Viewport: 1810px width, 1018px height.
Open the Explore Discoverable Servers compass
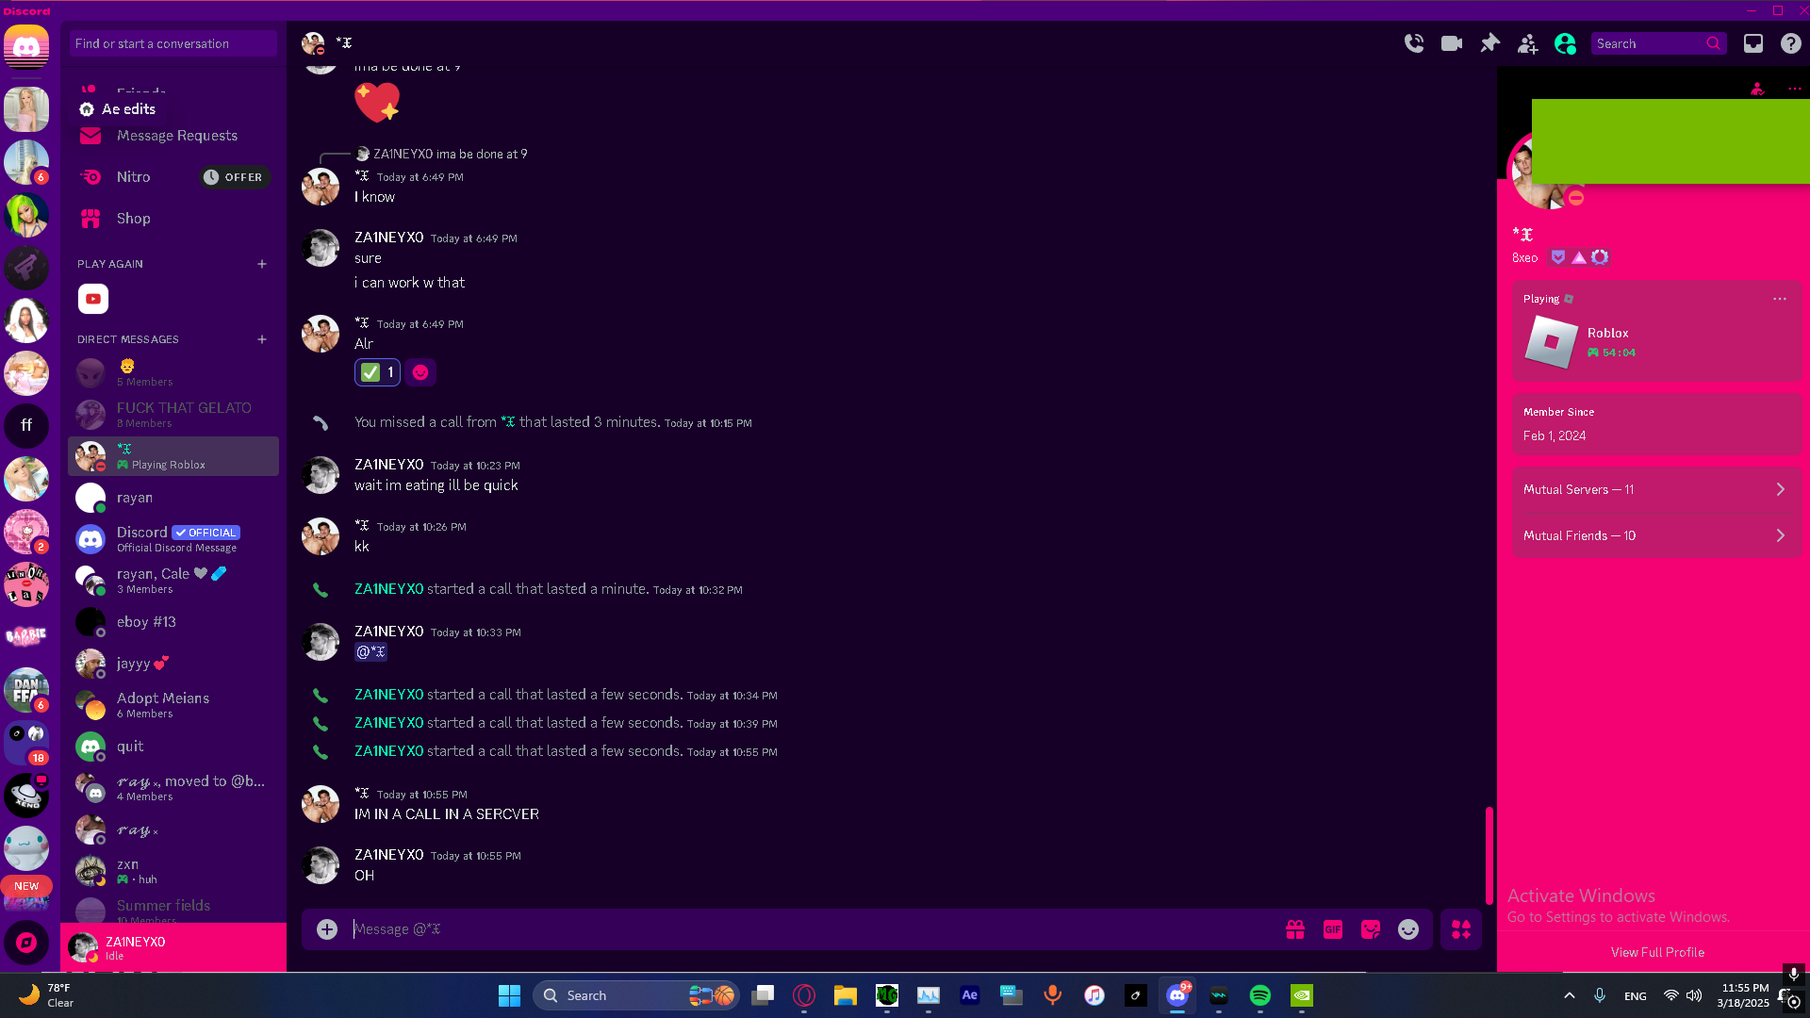coord(26,942)
